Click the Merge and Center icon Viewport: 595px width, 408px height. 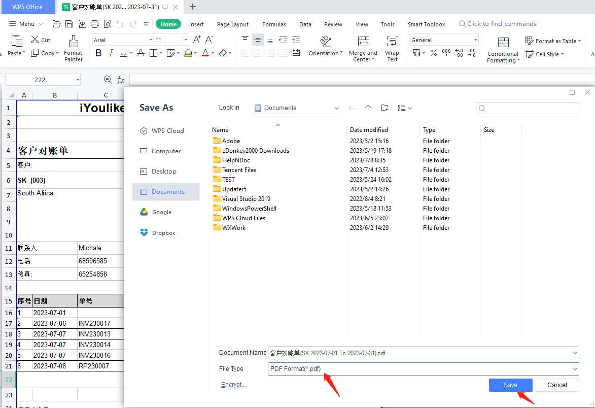tap(363, 42)
